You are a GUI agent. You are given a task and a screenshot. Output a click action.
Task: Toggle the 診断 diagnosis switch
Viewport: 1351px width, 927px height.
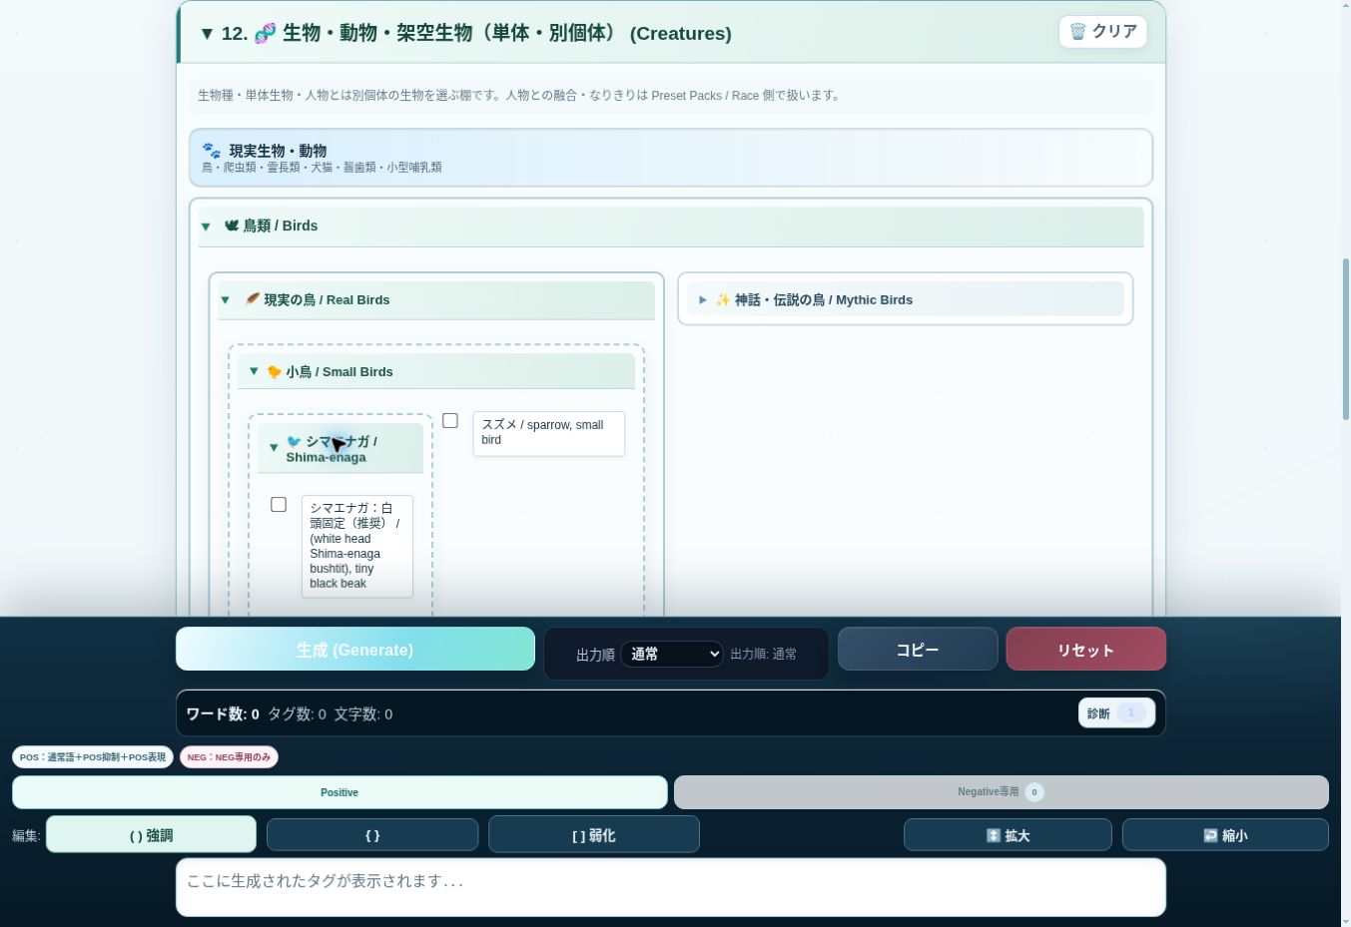pos(1131,713)
